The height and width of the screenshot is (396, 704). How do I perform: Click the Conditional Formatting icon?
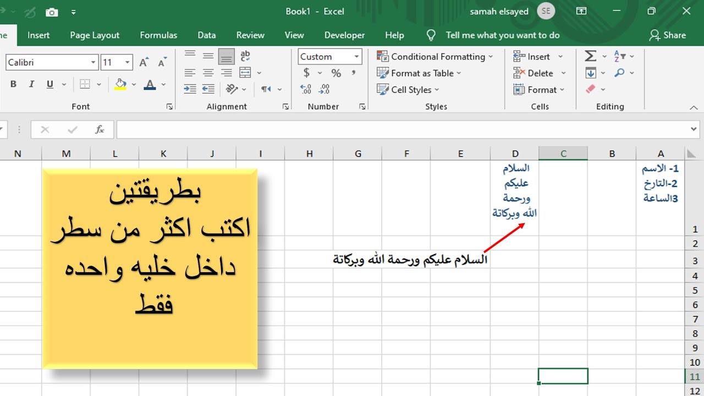point(383,56)
